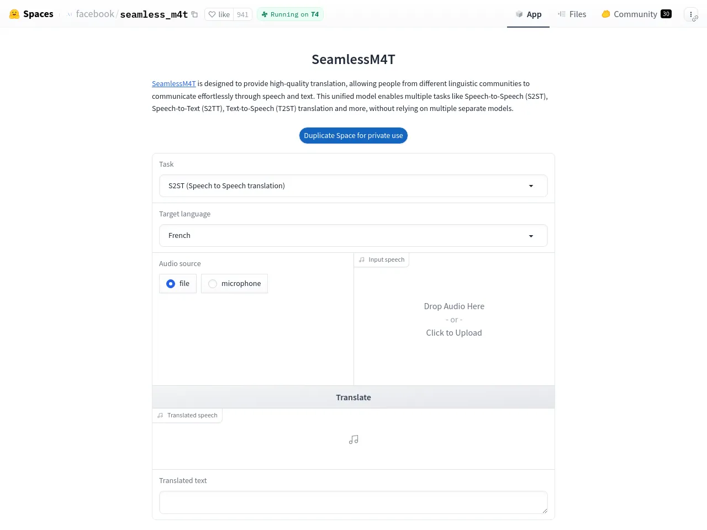Copy the space name with the copy icon
Screen dimensions: 707x530
click(194, 14)
